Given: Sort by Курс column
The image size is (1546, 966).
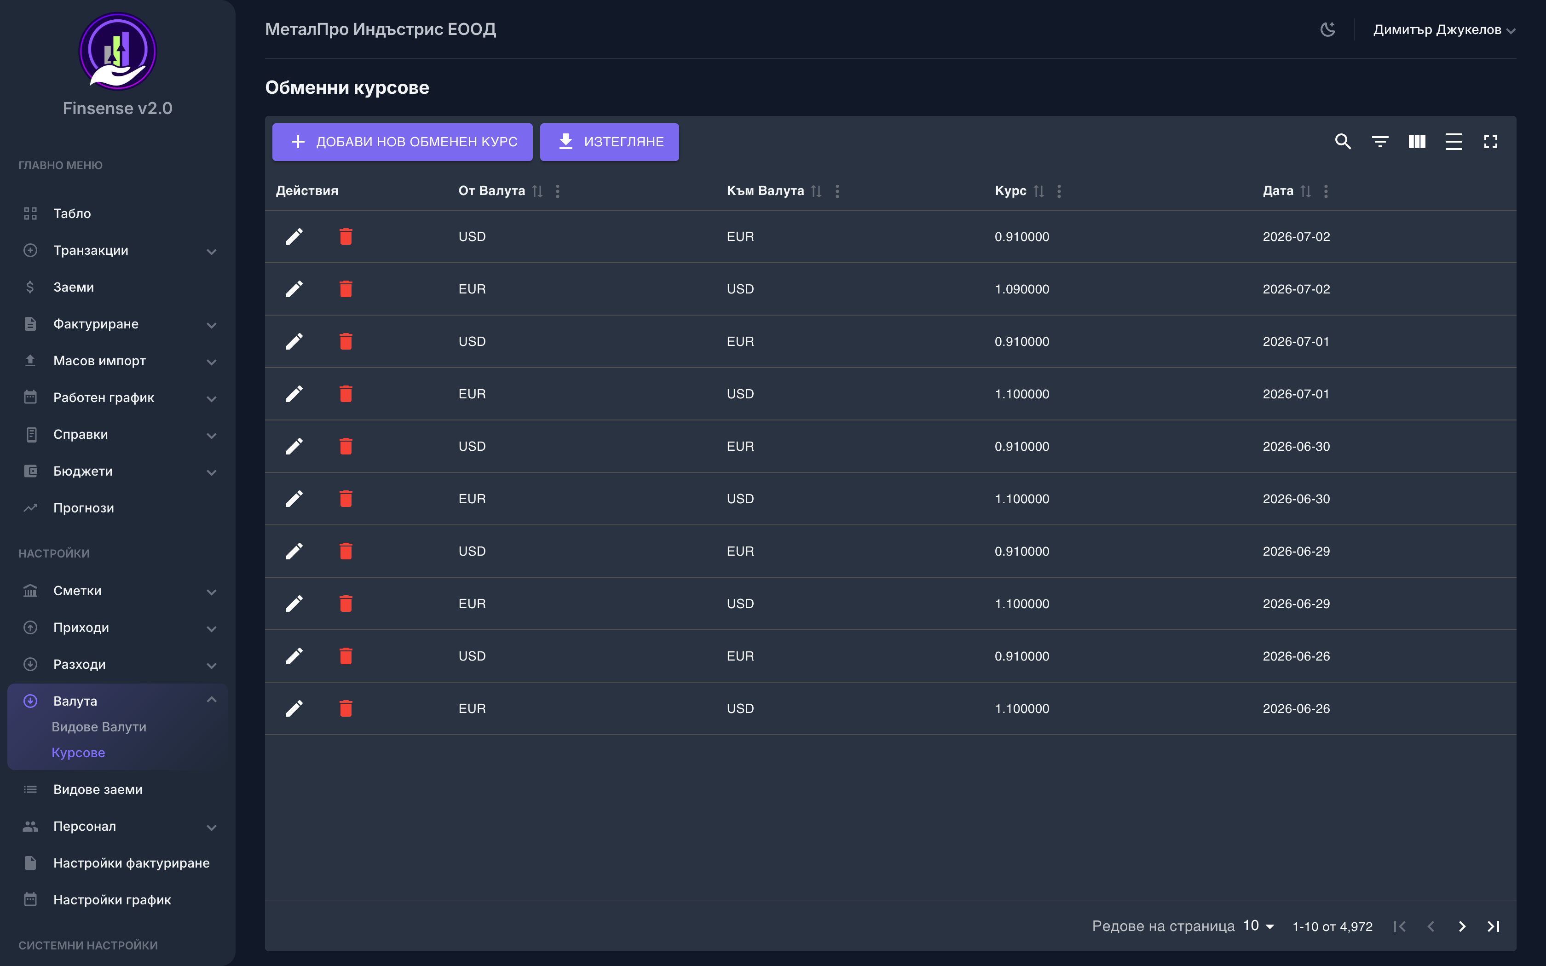Looking at the screenshot, I should tap(1039, 191).
